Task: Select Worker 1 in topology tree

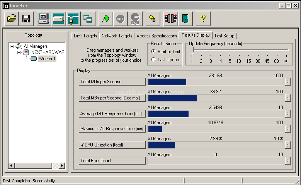Action: click(47, 59)
